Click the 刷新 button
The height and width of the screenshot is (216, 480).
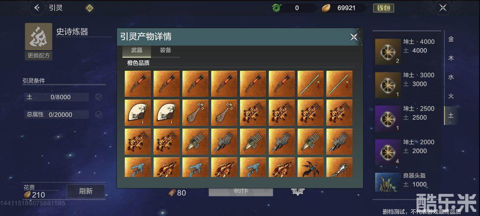[x=86, y=191]
